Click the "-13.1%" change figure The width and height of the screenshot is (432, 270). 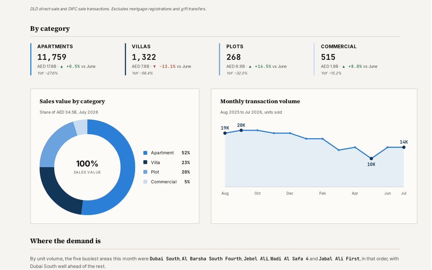point(167,66)
